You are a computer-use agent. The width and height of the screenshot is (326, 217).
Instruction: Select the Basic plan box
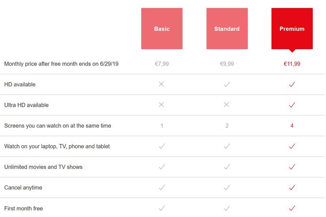[162, 29]
